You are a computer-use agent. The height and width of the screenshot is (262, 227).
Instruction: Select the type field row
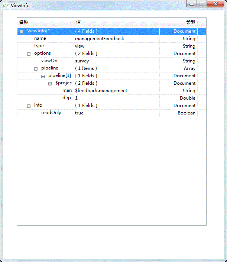[x=112, y=46]
